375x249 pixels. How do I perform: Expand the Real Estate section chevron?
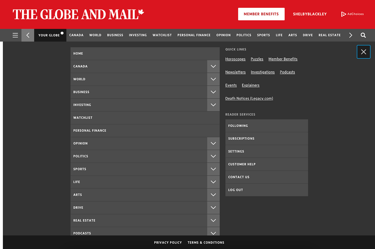(x=213, y=220)
